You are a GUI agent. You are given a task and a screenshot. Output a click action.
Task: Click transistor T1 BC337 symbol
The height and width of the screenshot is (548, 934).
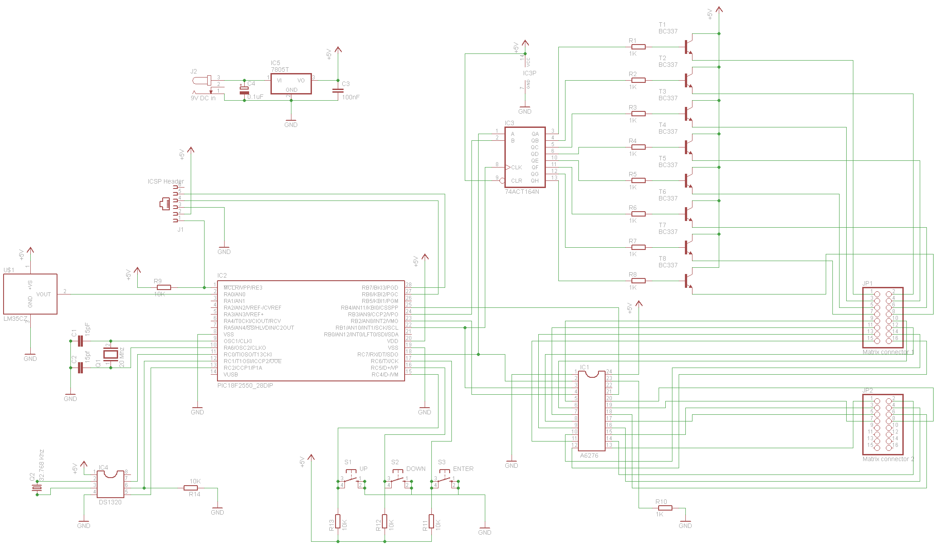click(x=689, y=47)
